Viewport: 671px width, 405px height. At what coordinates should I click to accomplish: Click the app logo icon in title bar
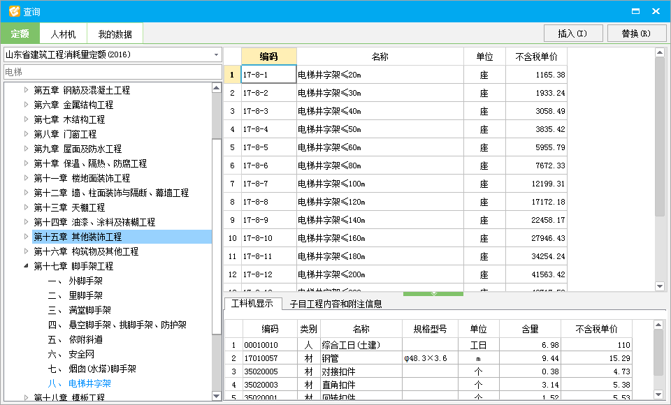(14, 11)
